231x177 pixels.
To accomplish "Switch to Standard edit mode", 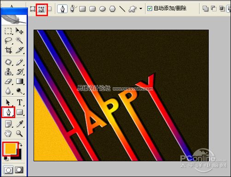I will pyautogui.click(x=8, y=170).
